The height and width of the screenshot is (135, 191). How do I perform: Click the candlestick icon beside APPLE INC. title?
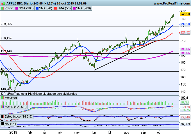pyautogui.click(x=3, y=3)
